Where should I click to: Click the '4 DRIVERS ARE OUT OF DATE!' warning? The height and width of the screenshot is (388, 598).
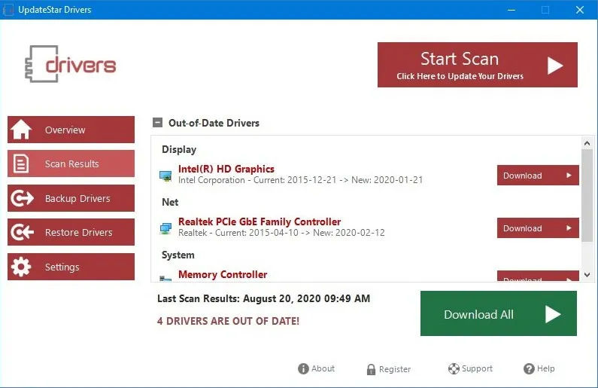tap(228, 321)
